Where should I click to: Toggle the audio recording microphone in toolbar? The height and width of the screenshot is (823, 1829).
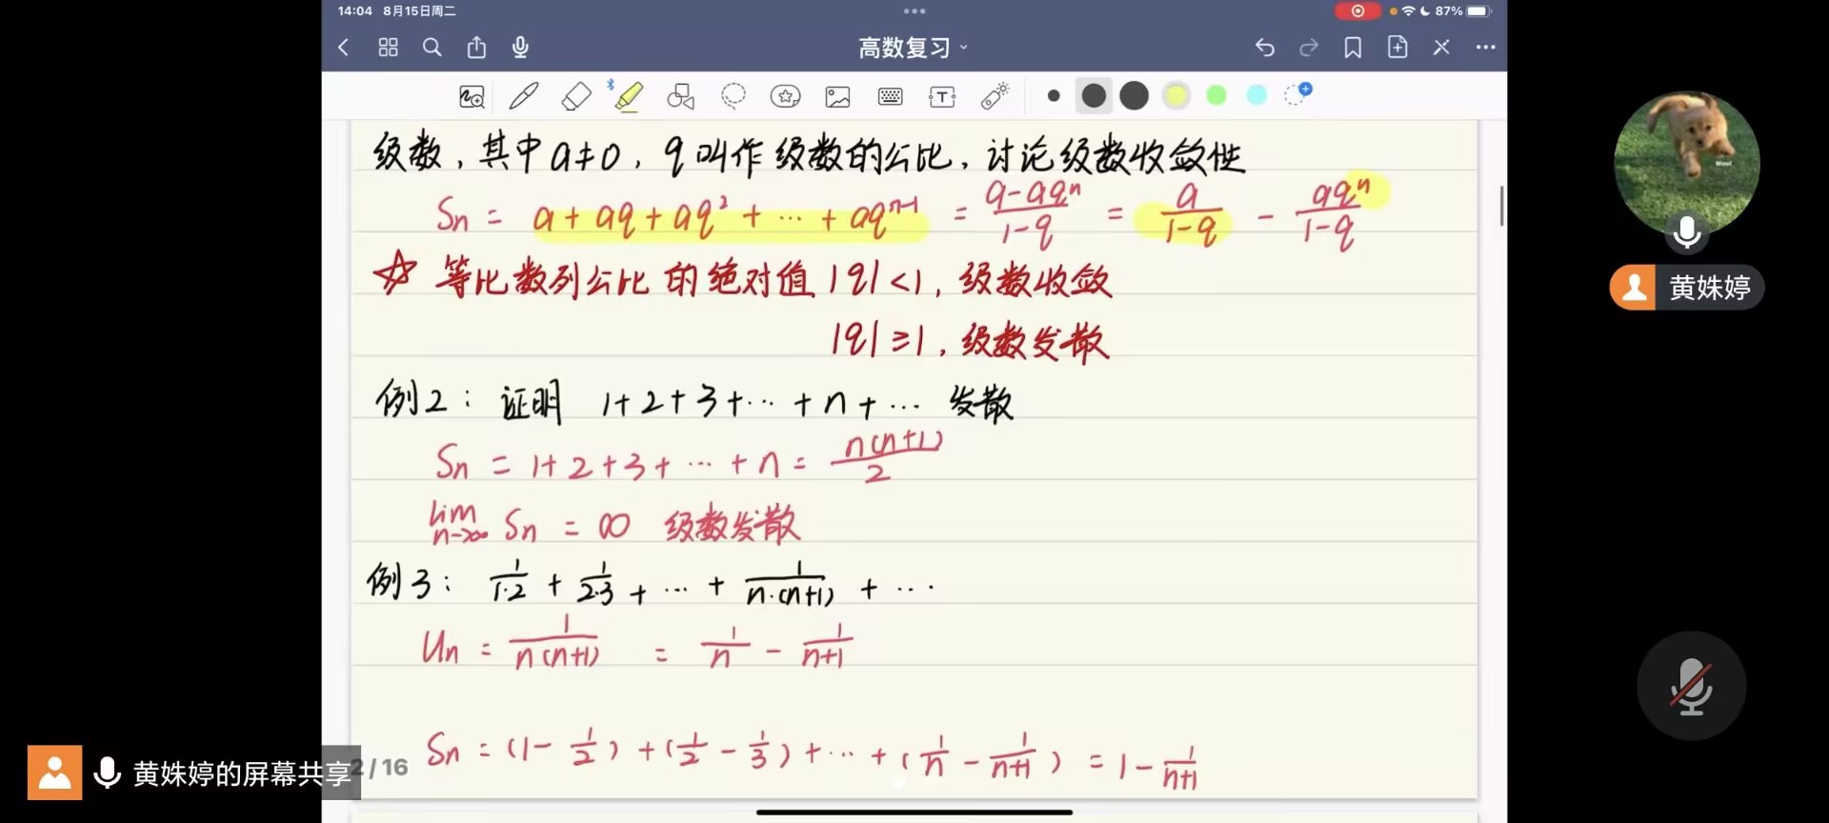(x=520, y=48)
